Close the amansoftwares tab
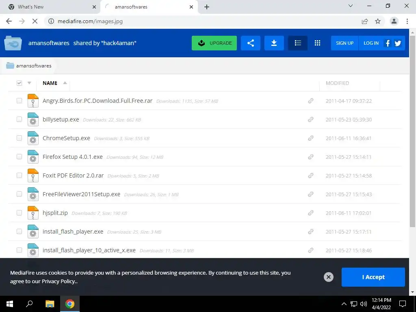416x312 pixels. click(x=191, y=7)
